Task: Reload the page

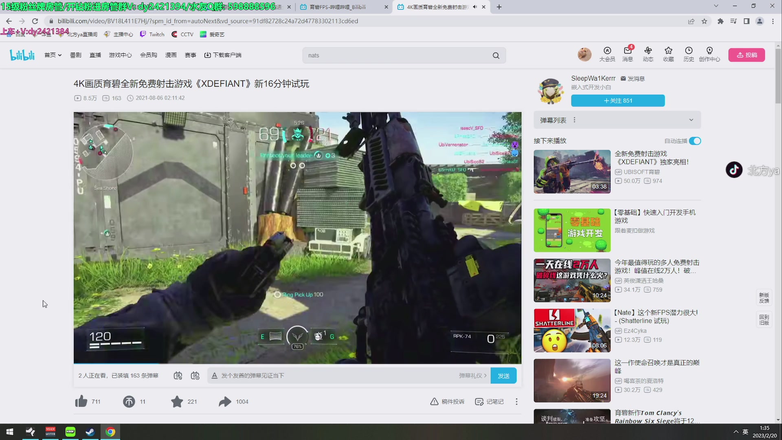Action: point(35,21)
